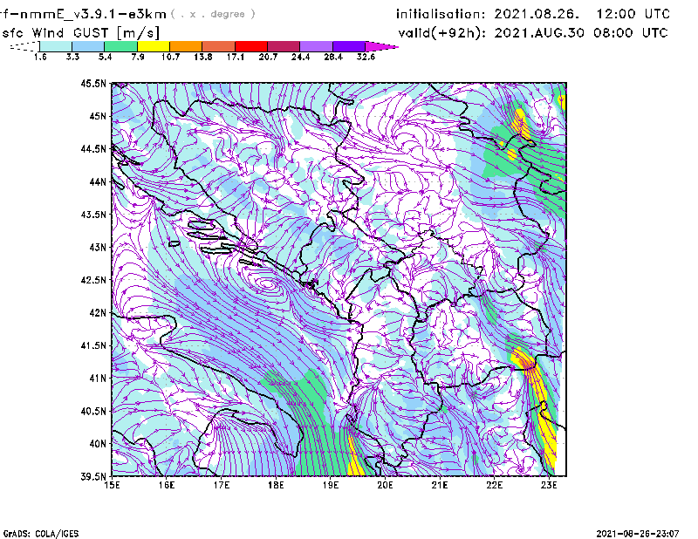Click the 41N latitude label
This screenshot has height=539, width=698.
98,378
